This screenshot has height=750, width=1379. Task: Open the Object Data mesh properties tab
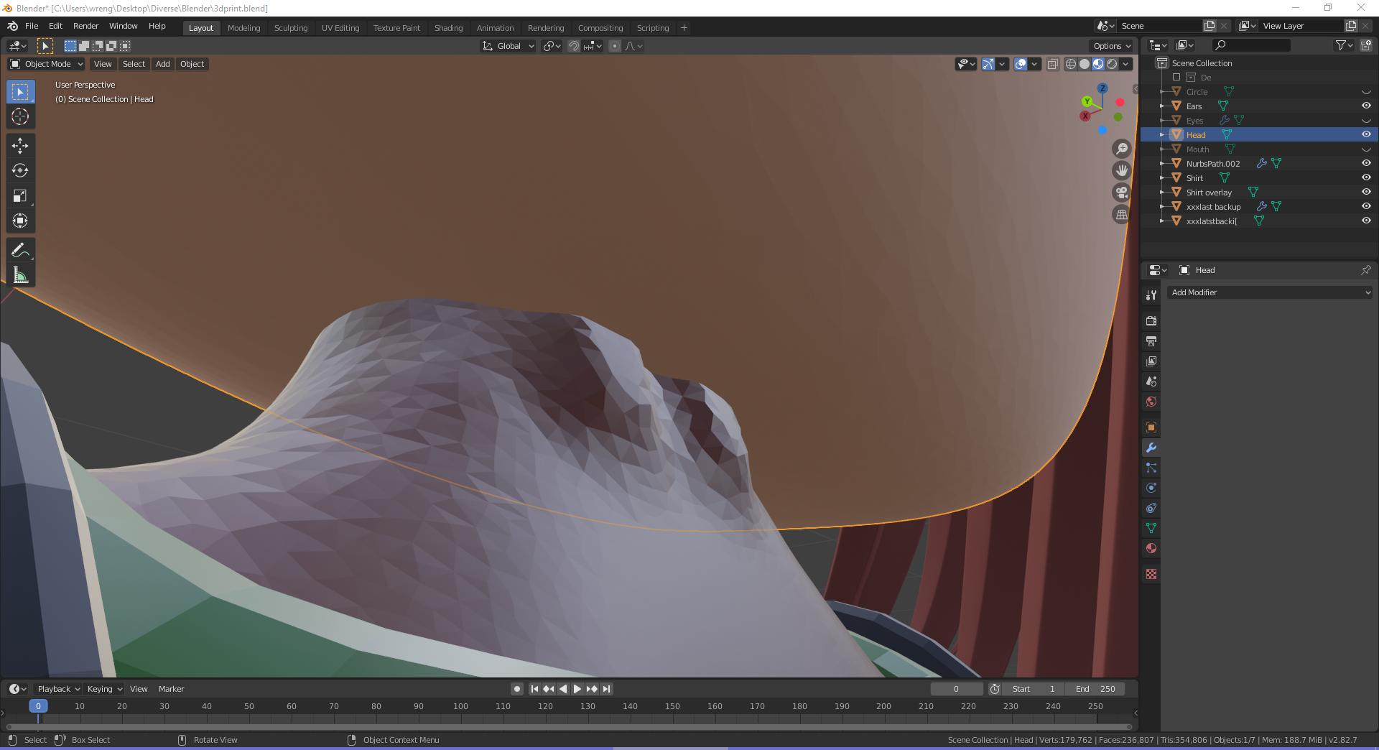(1151, 528)
